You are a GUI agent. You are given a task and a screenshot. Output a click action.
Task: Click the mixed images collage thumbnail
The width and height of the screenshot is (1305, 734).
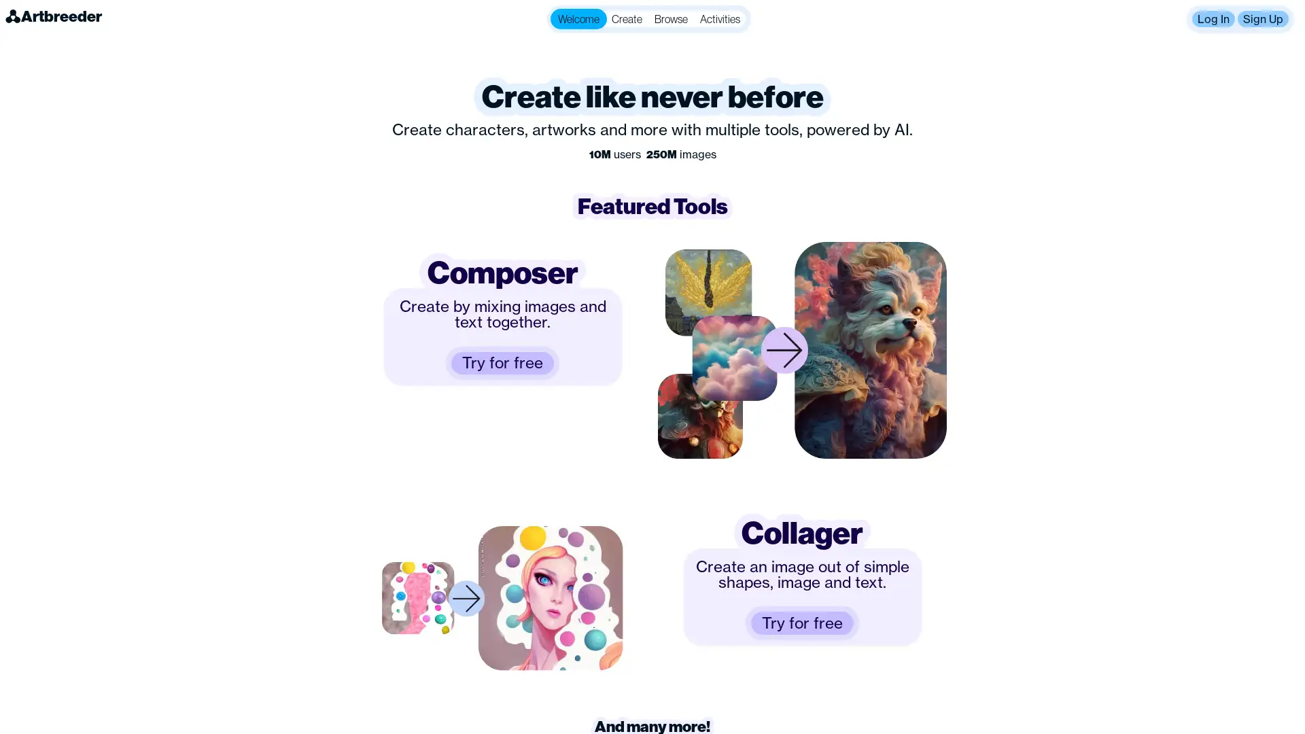tap(717, 349)
